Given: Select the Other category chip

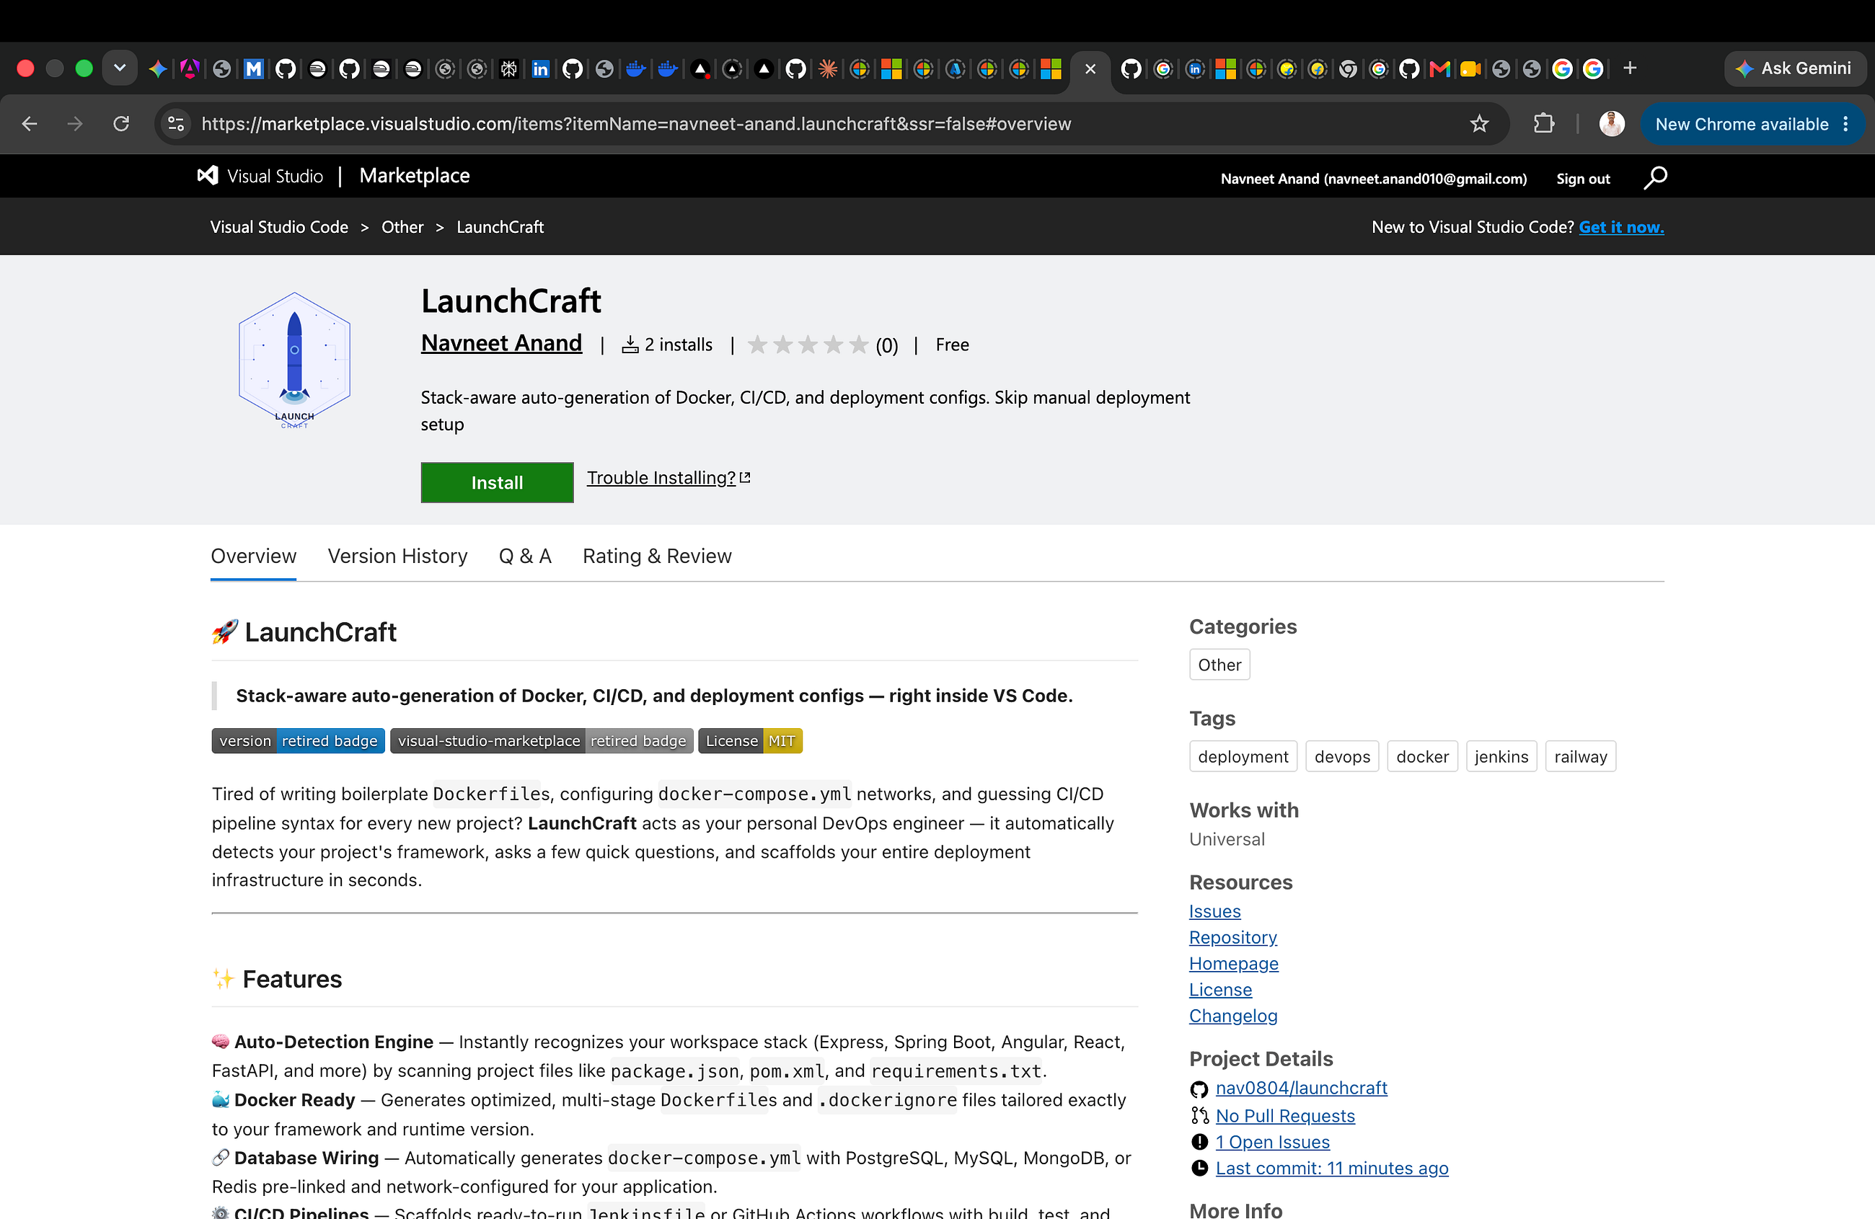Looking at the screenshot, I should [1219, 665].
